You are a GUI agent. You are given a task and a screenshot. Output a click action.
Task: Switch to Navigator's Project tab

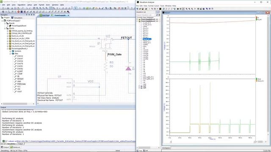pos(6,18)
